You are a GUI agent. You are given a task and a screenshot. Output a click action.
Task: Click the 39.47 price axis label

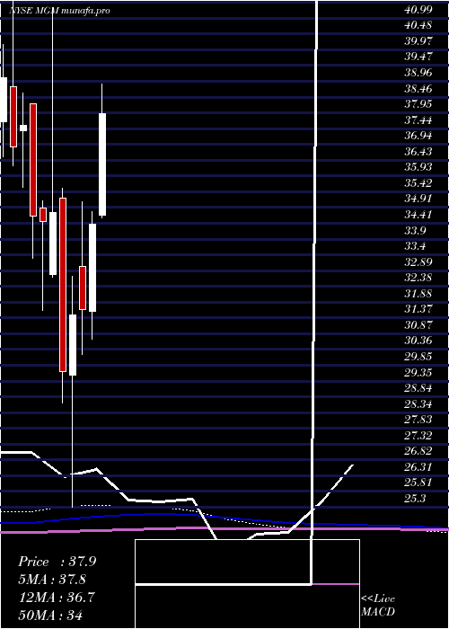click(x=418, y=57)
